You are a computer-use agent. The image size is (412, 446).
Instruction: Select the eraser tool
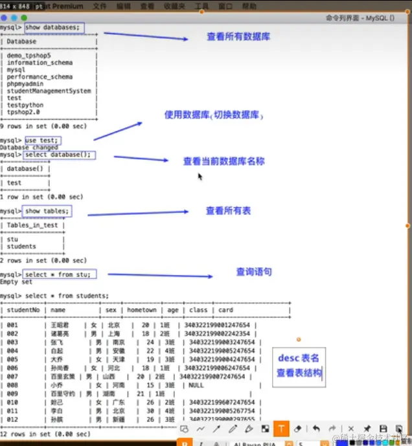pyautogui.click(x=298, y=429)
